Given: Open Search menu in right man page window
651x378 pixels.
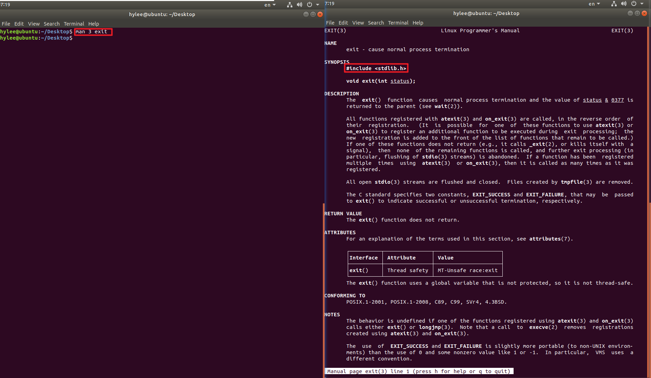Looking at the screenshot, I should 376,23.
